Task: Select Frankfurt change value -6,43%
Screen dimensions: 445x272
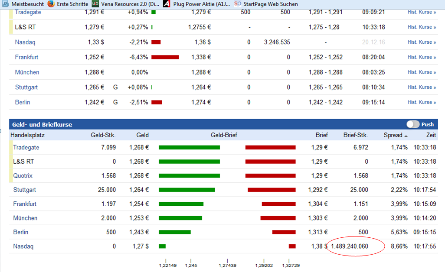Action: click(x=139, y=57)
